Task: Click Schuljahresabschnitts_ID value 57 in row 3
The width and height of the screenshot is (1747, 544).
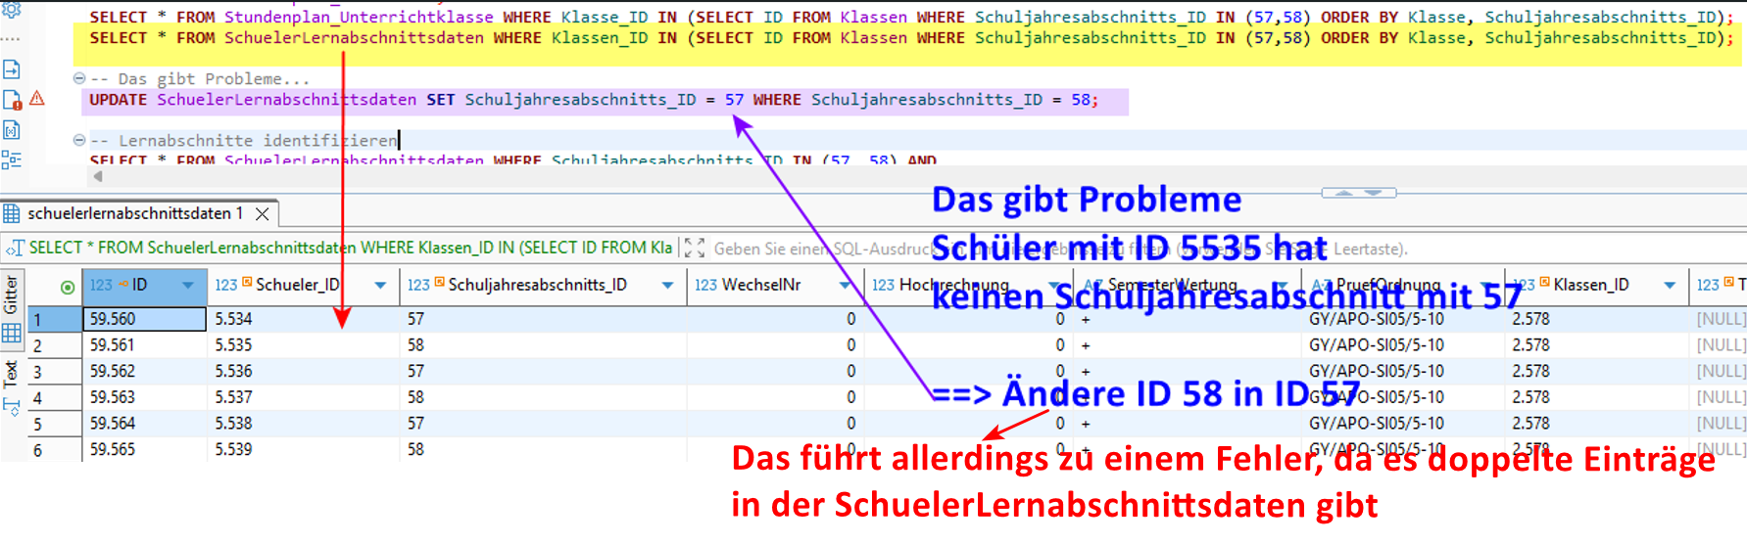Action: 543,372
